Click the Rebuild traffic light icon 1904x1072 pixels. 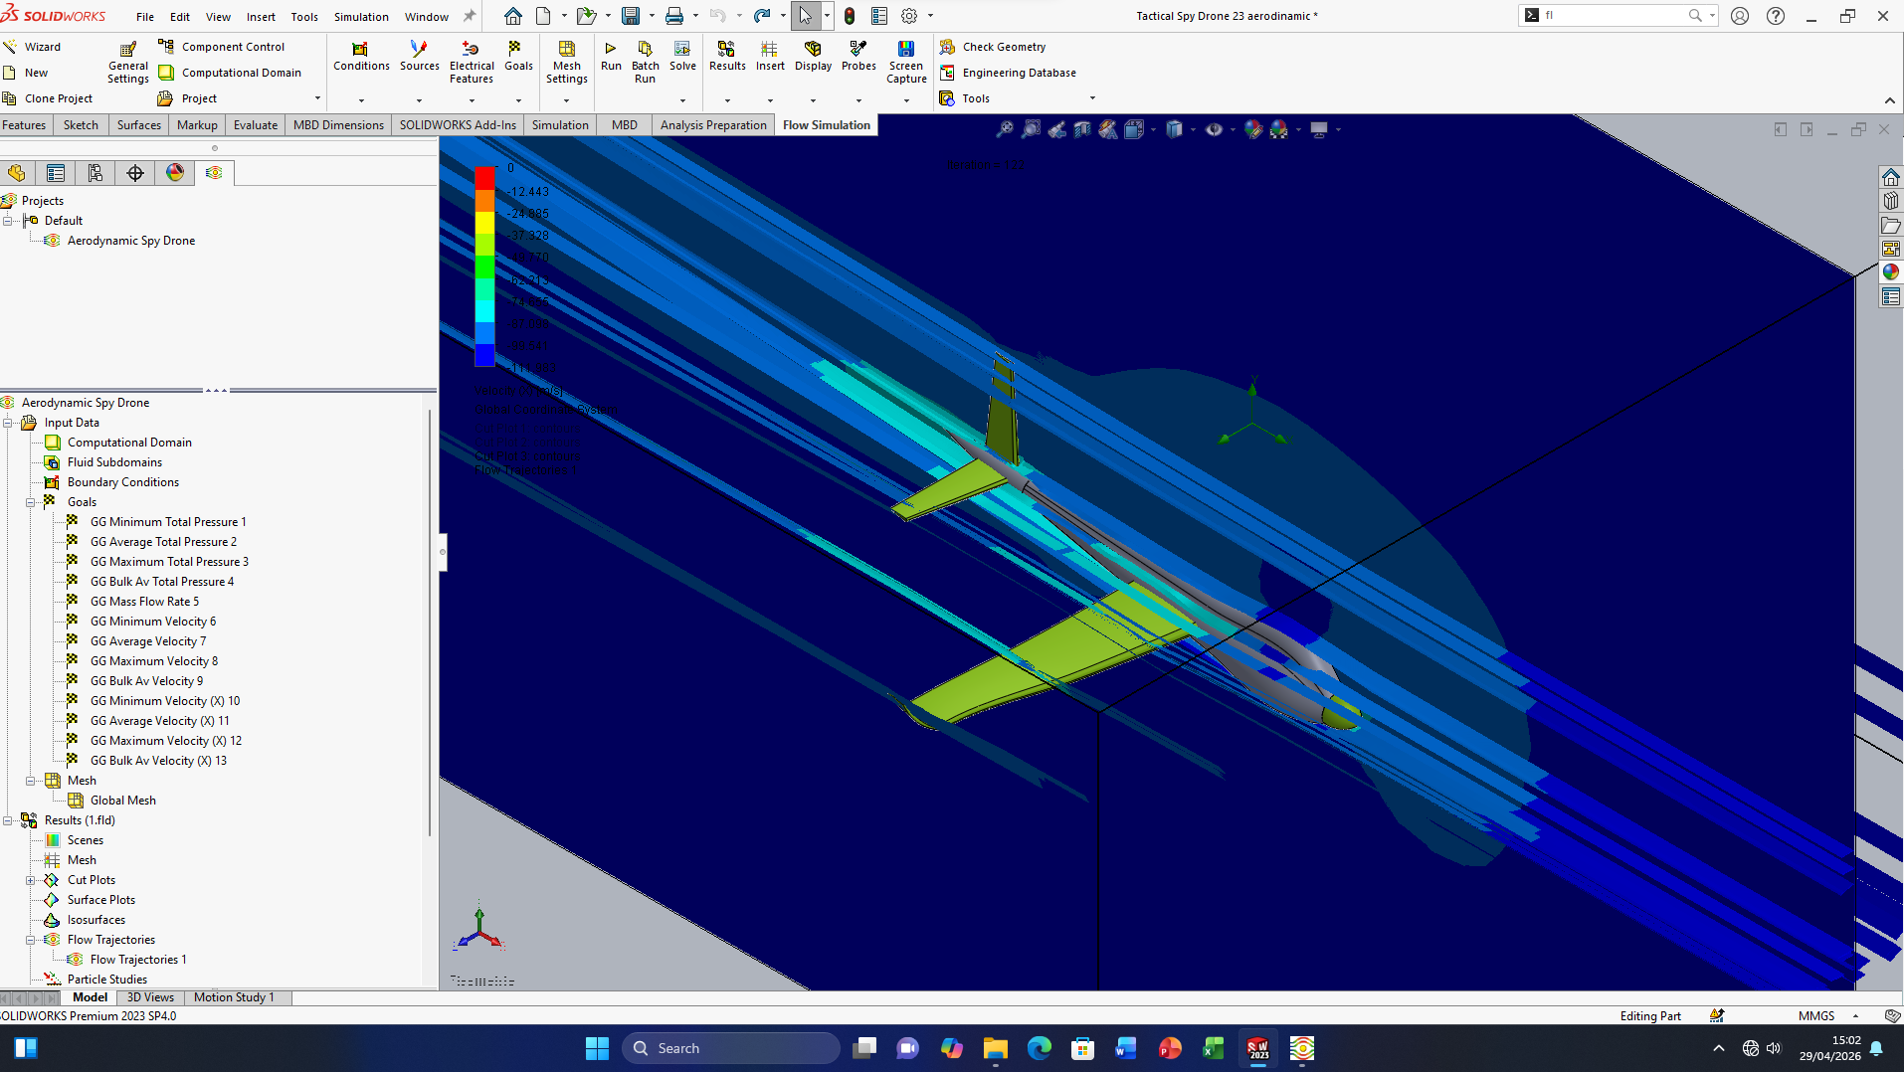[850, 16]
